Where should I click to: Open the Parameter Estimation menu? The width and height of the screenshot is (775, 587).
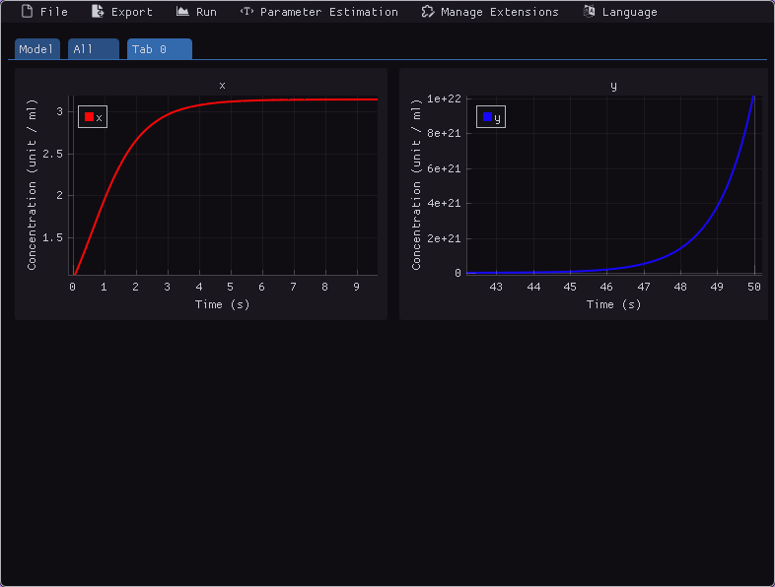319,12
